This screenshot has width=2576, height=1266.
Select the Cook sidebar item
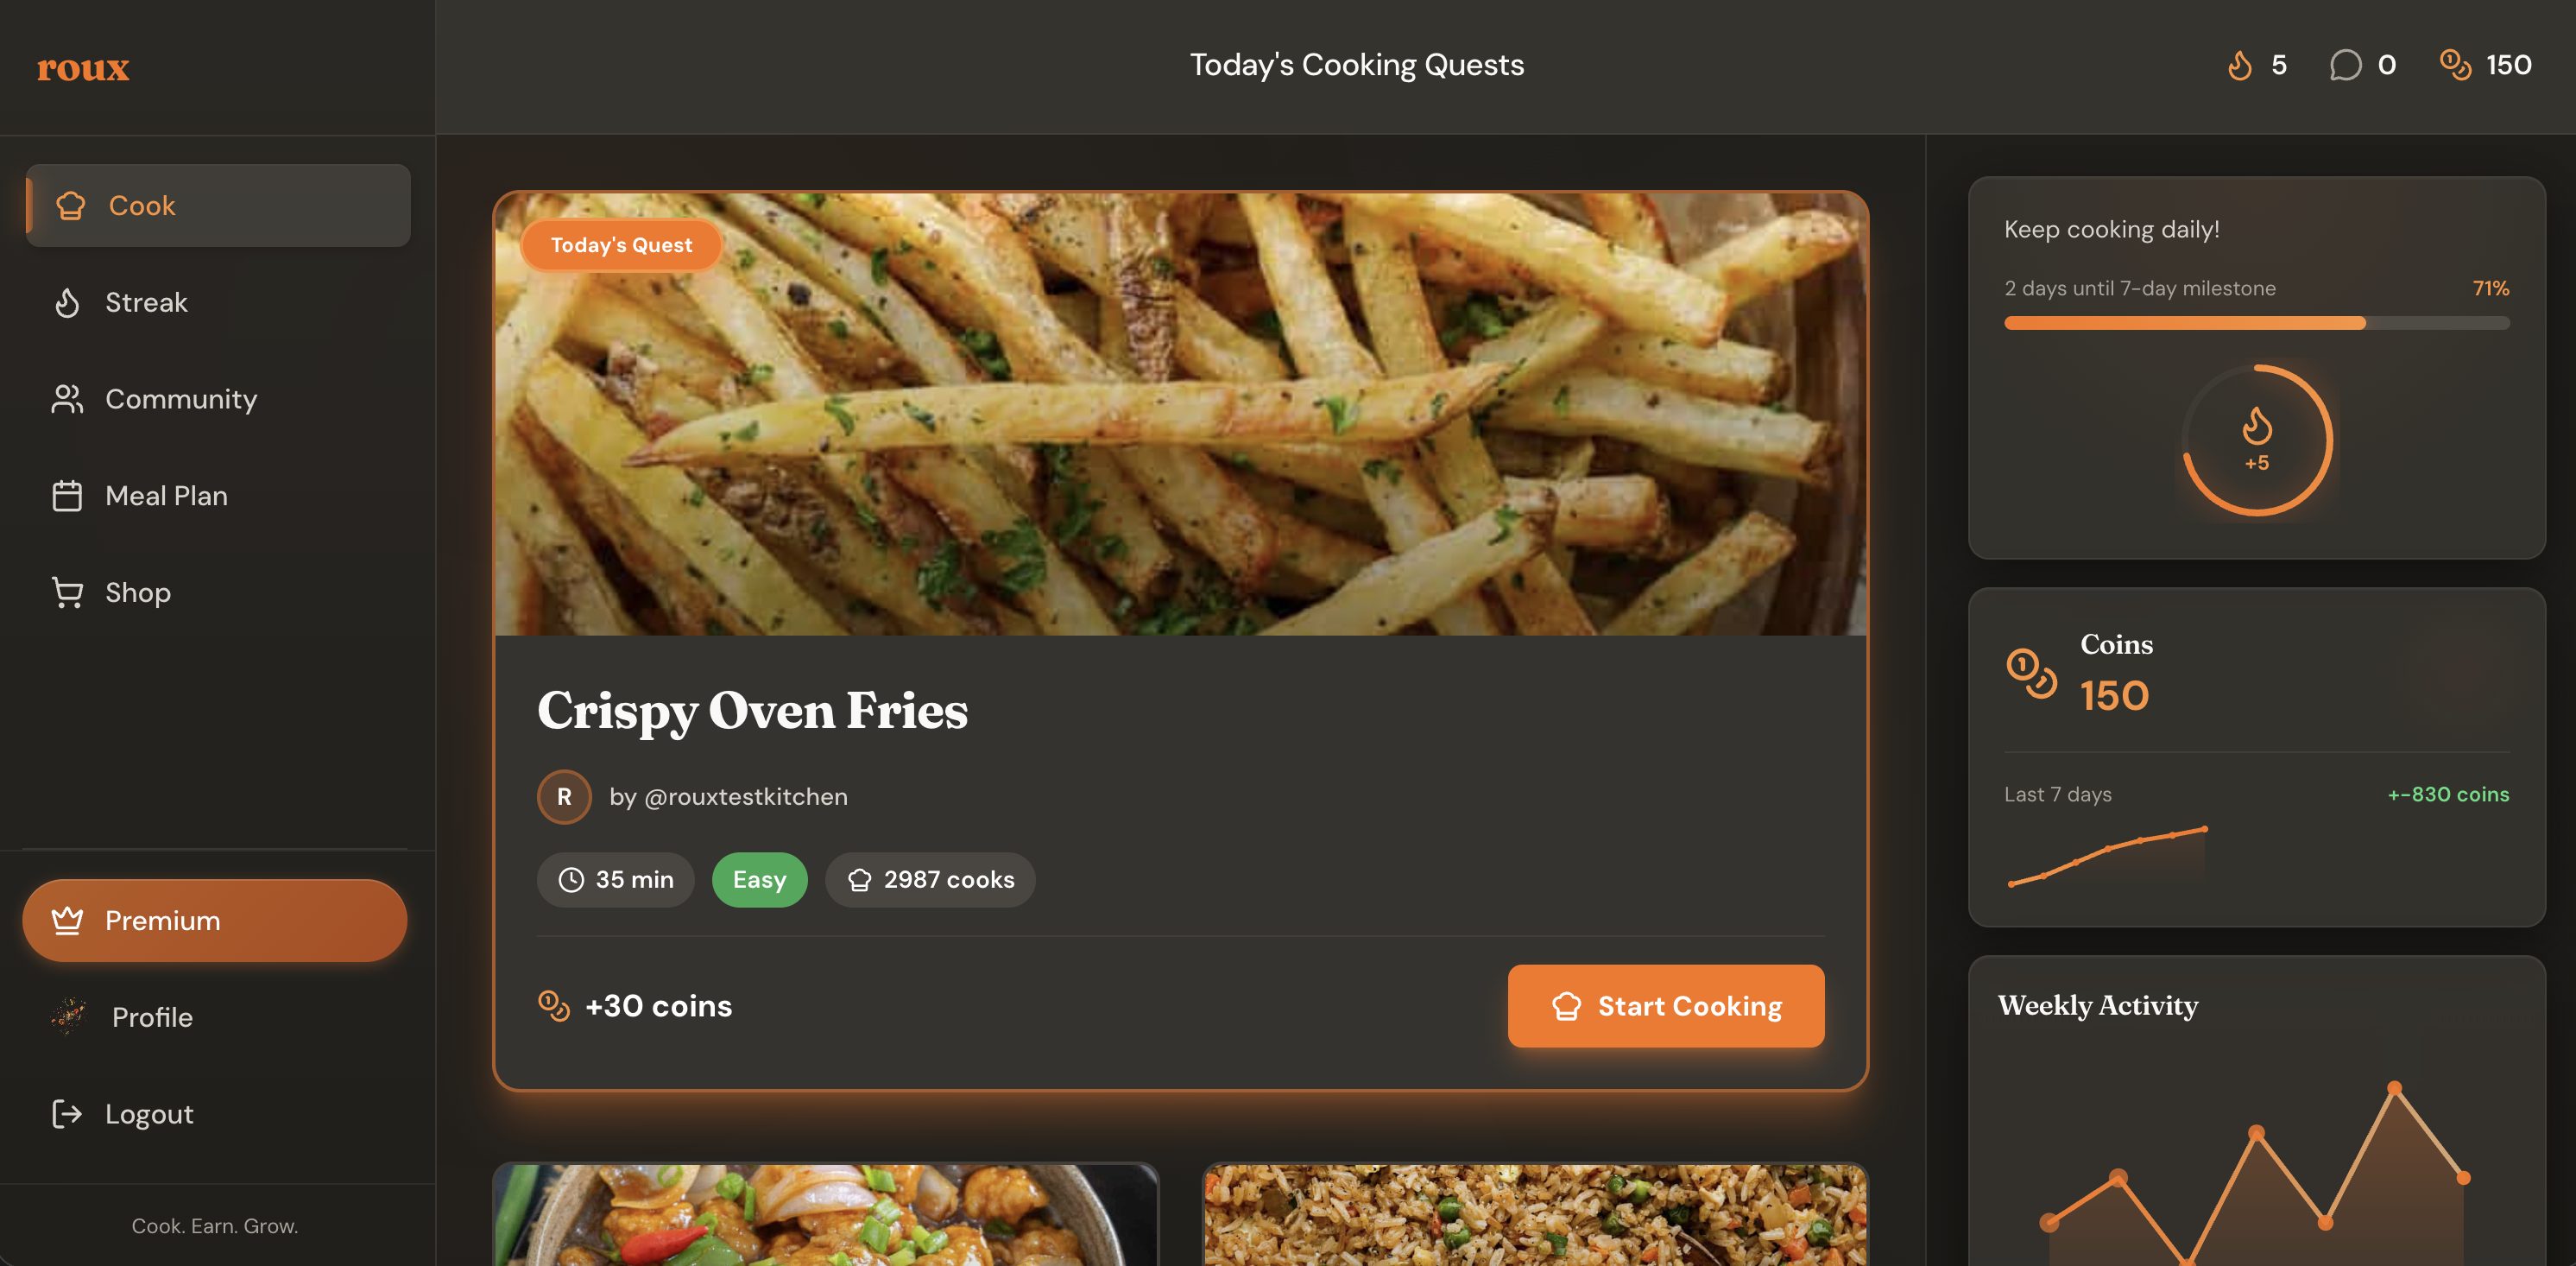point(218,205)
